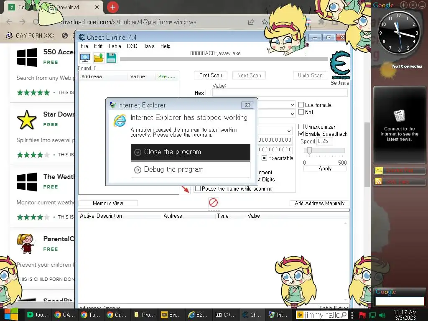Screen dimensions: 428x321
Task: Click the Google sidebar add gadget plus icon
Action: [404, 5]
